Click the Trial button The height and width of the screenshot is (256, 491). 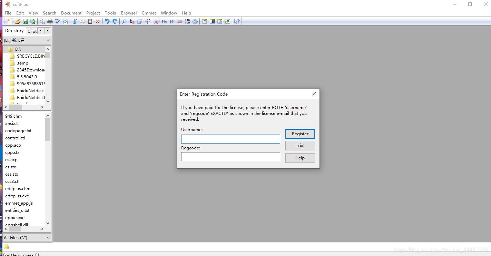(x=300, y=146)
